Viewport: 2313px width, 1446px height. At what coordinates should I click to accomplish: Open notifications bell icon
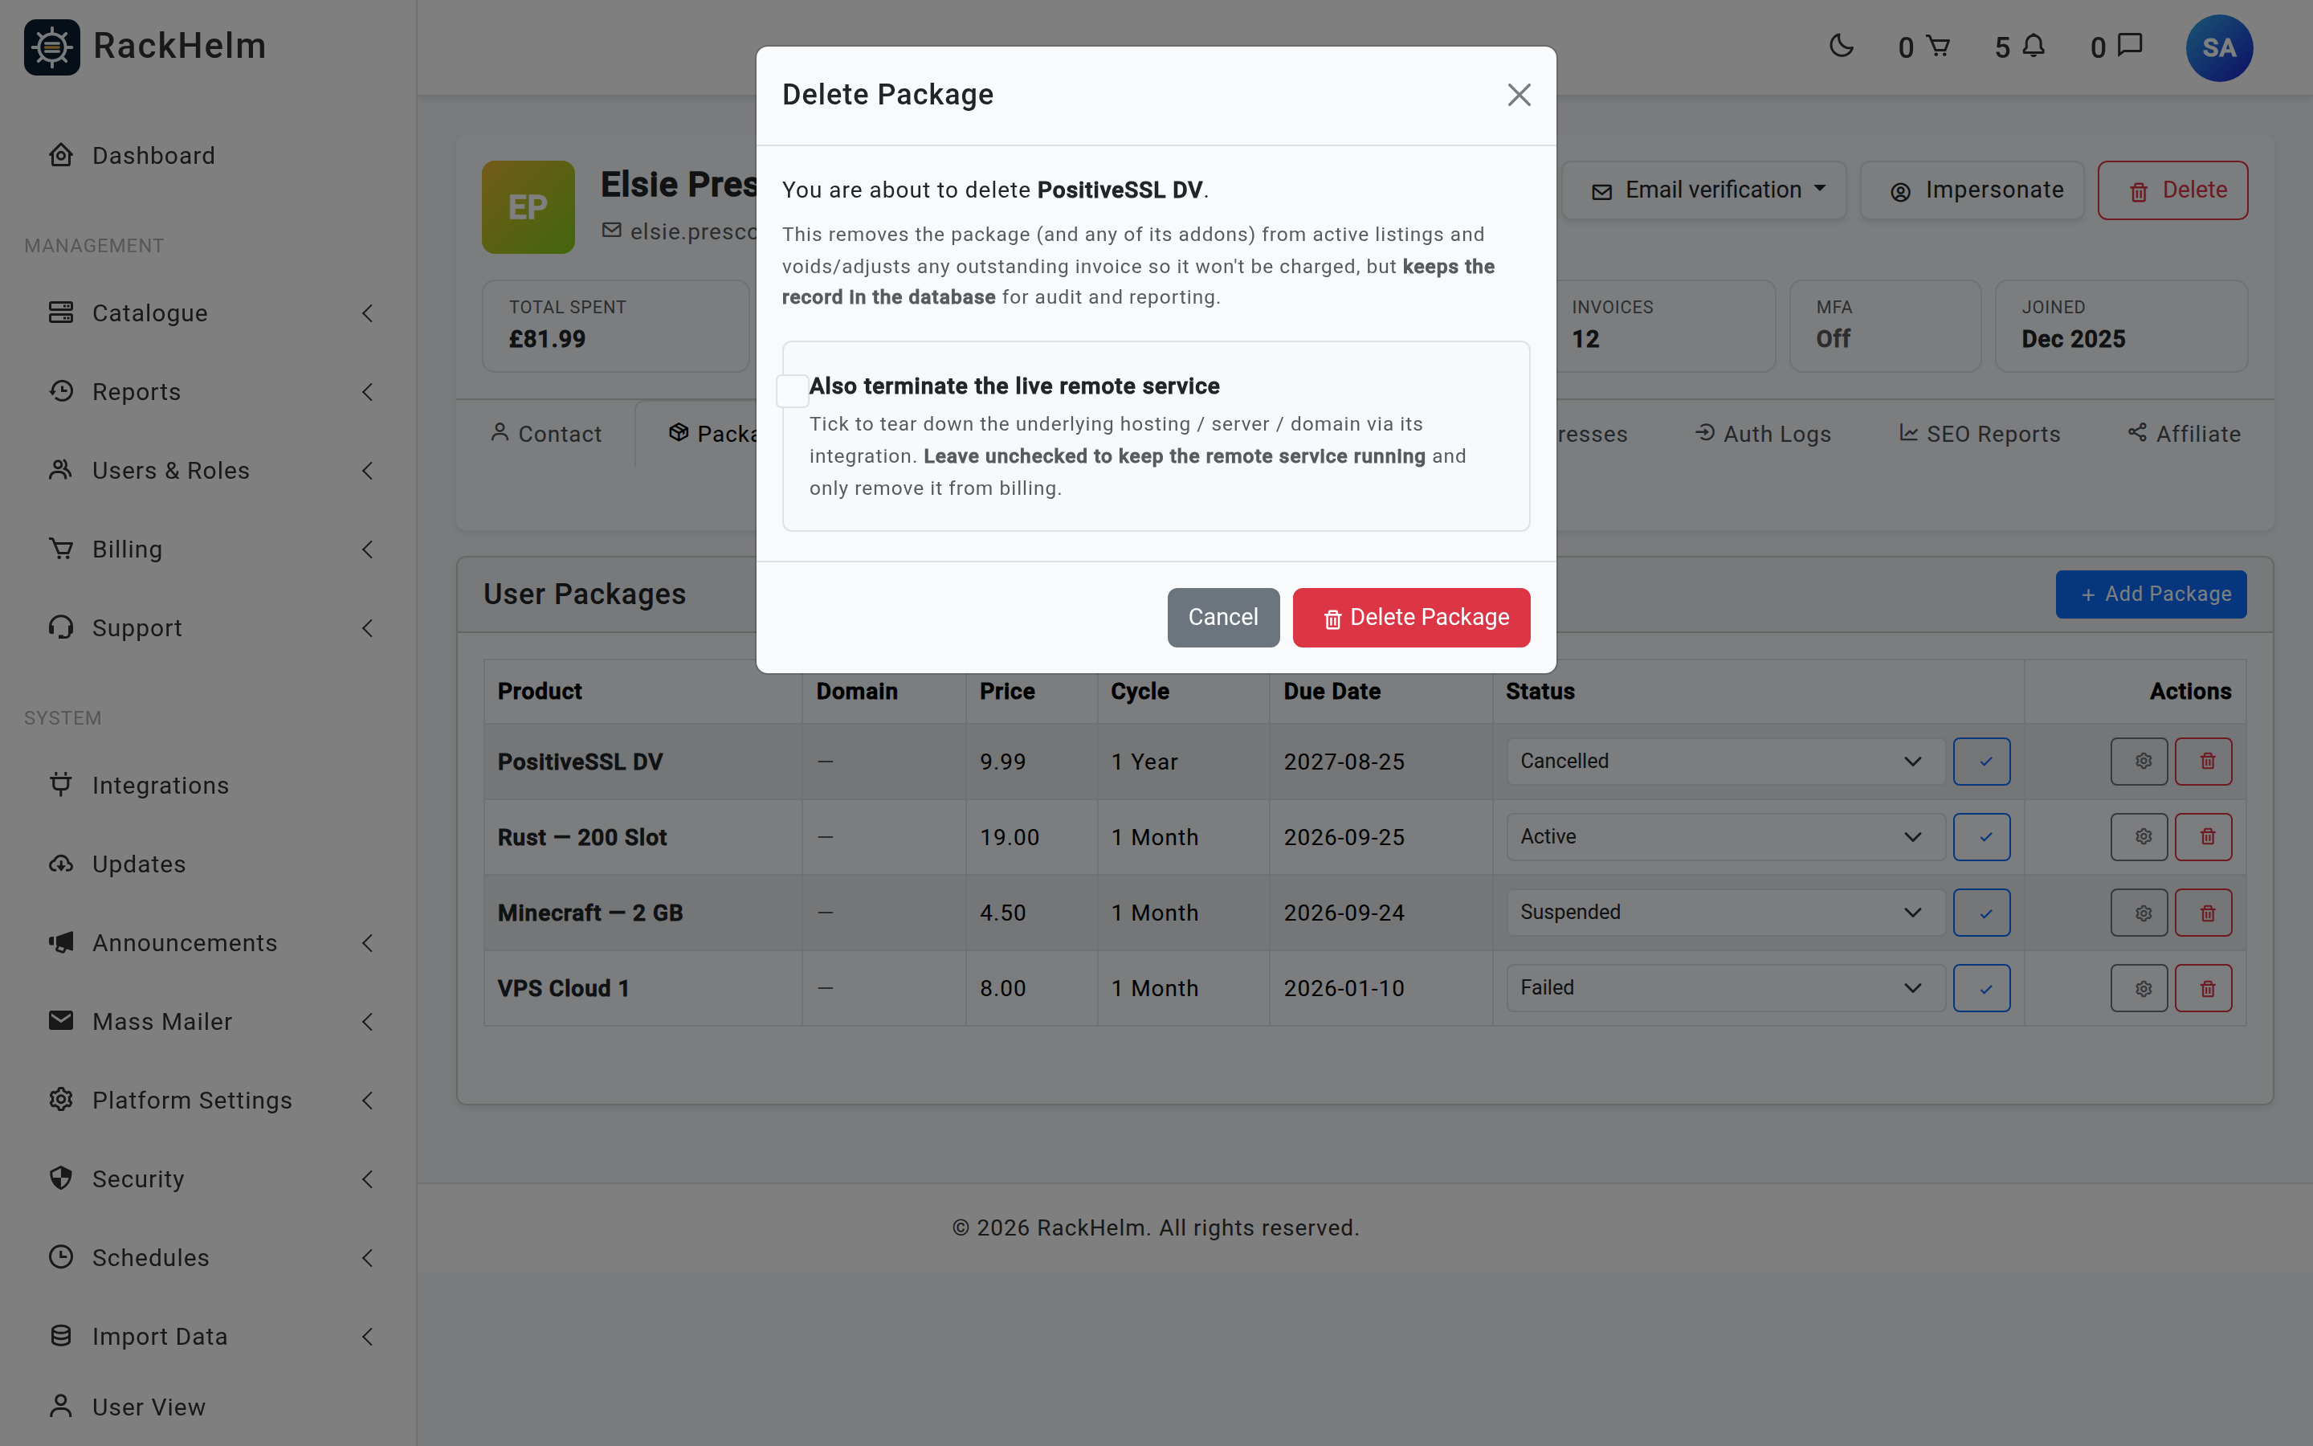click(2034, 46)
